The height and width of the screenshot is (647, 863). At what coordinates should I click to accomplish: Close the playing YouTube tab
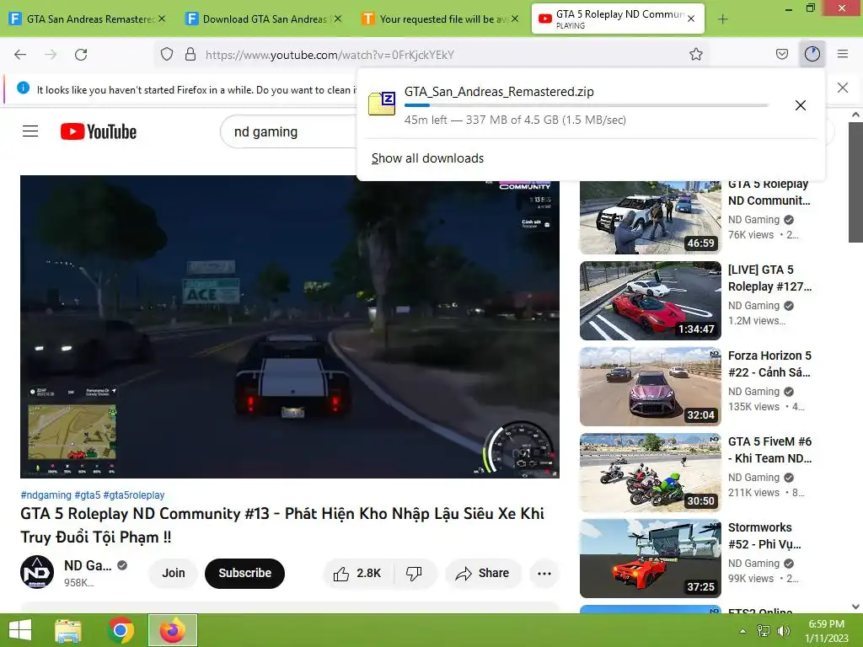(691, 19)
